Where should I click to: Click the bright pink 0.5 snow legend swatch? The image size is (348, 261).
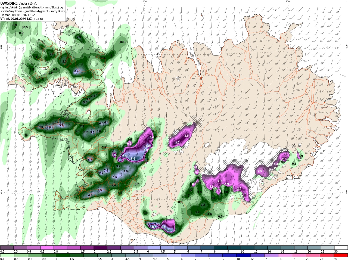click(x=47, y=248)
